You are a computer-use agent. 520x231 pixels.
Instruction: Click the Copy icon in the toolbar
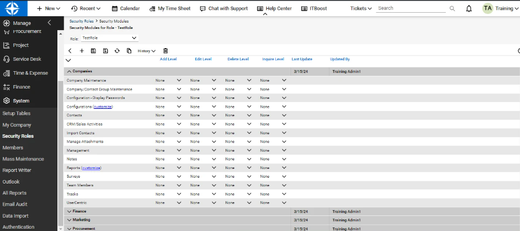click(129, 51)
